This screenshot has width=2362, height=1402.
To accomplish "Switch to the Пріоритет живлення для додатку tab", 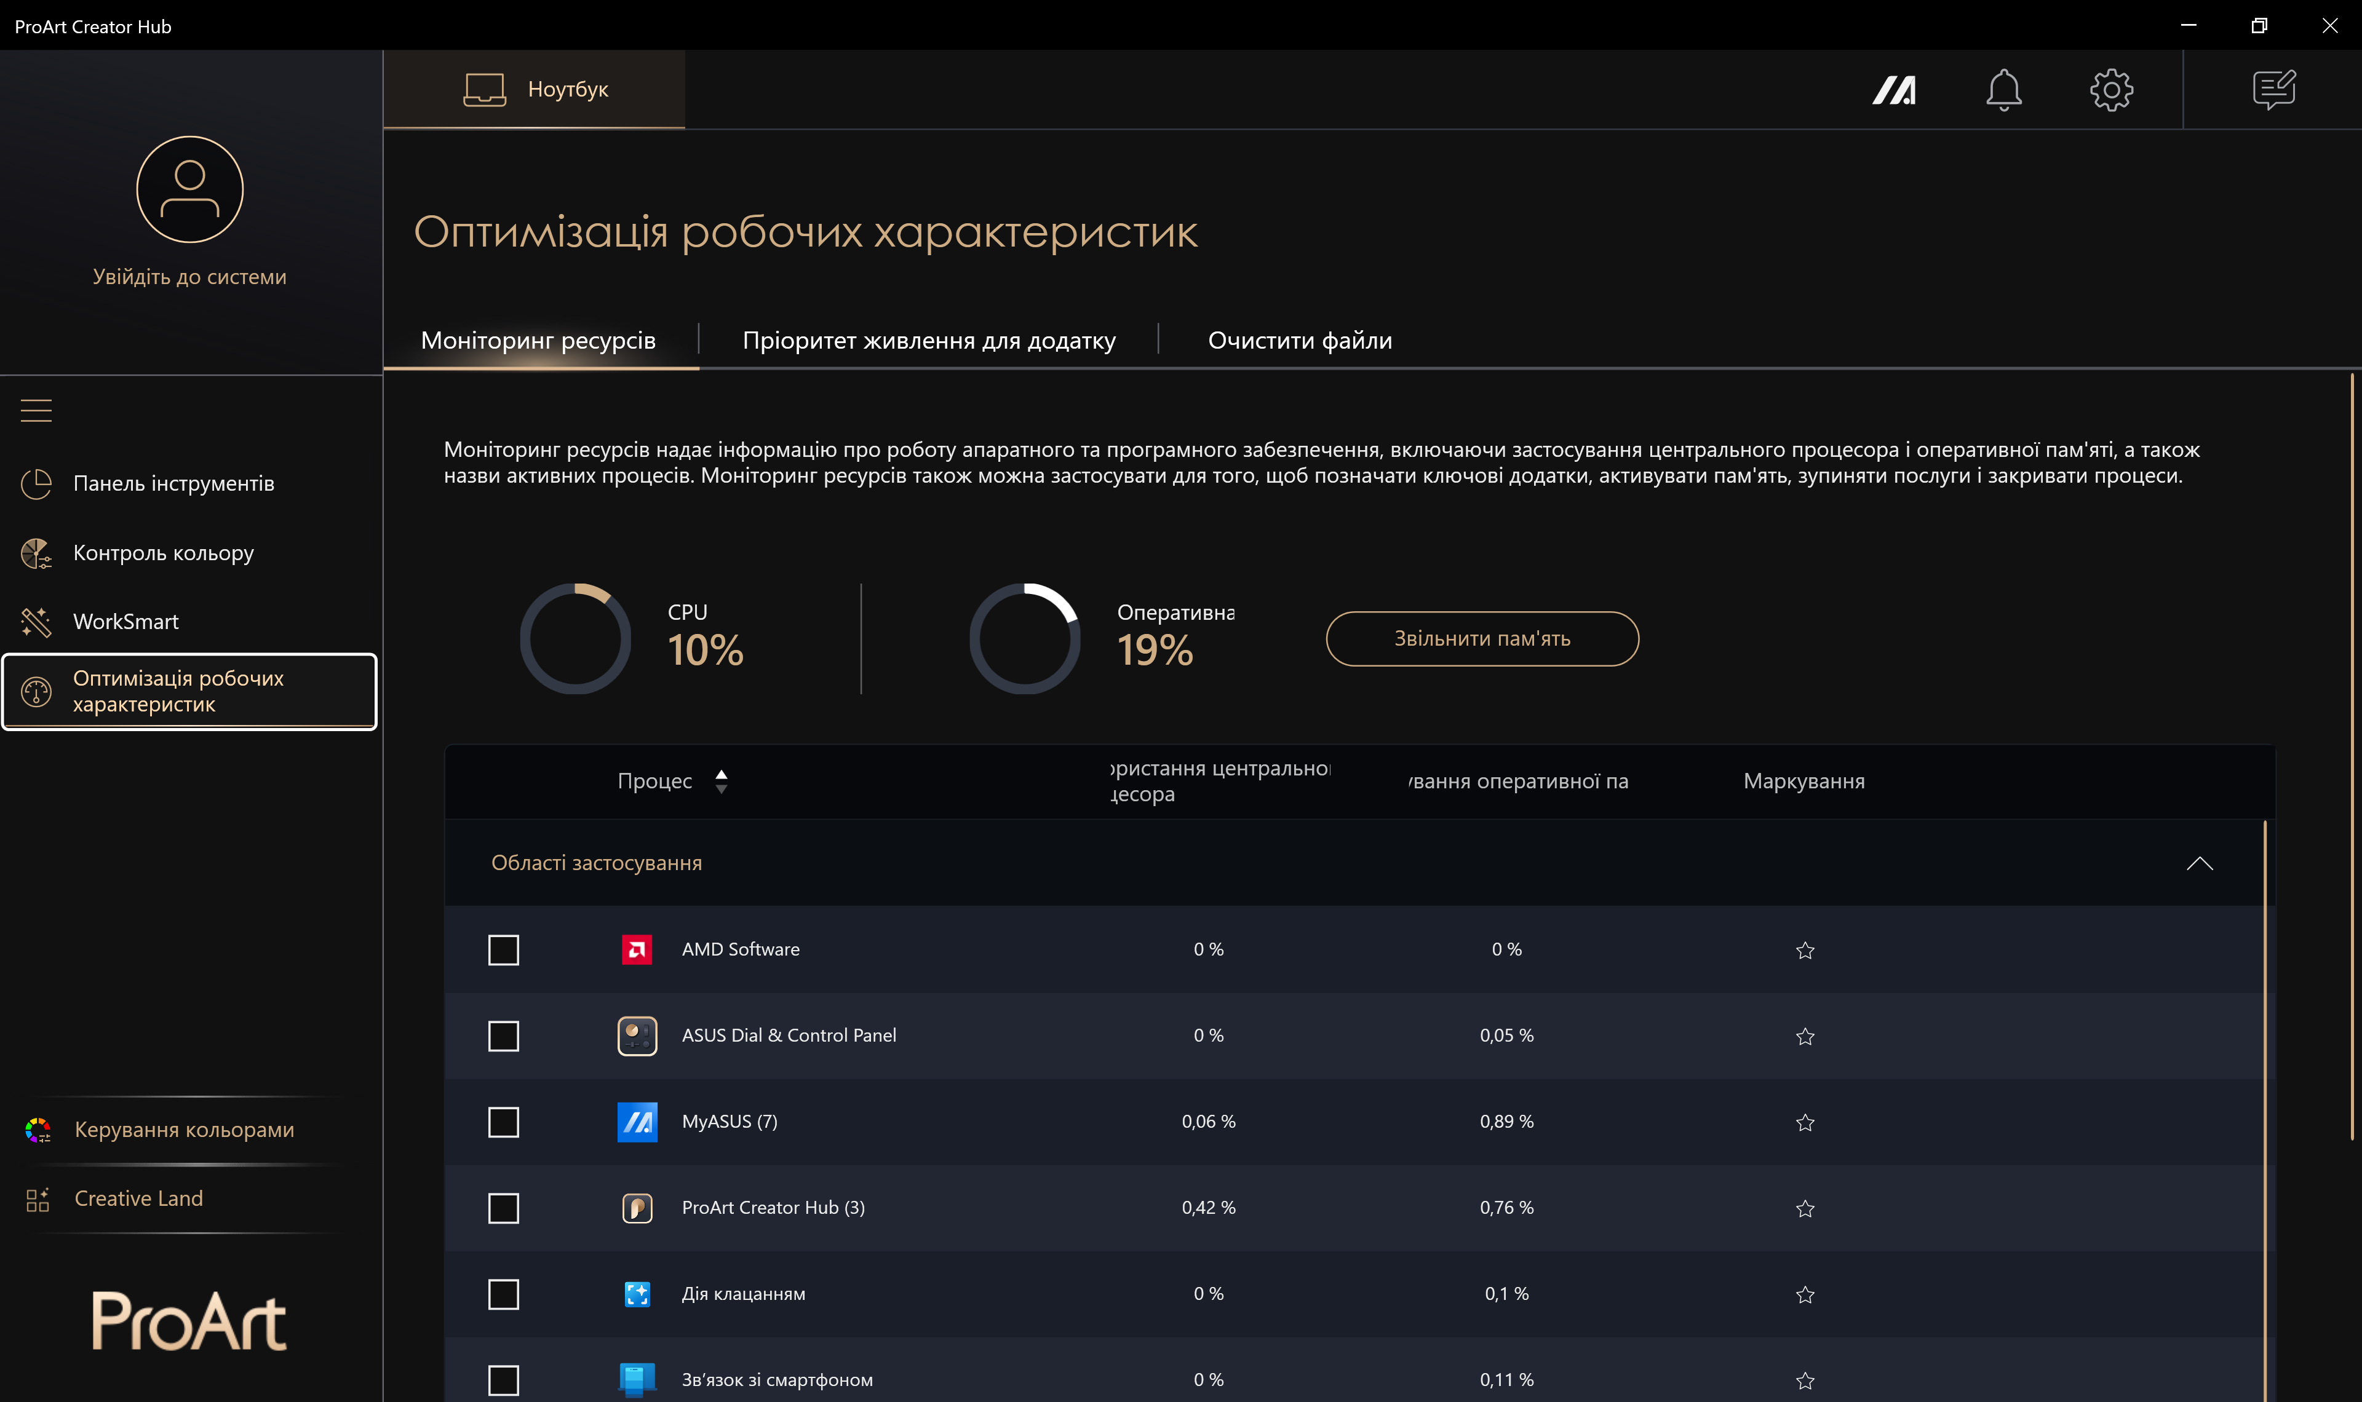I will [x=929, y=340].
